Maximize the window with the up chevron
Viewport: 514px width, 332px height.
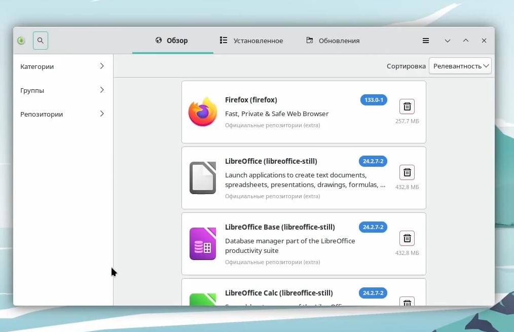tap(466, 41)
